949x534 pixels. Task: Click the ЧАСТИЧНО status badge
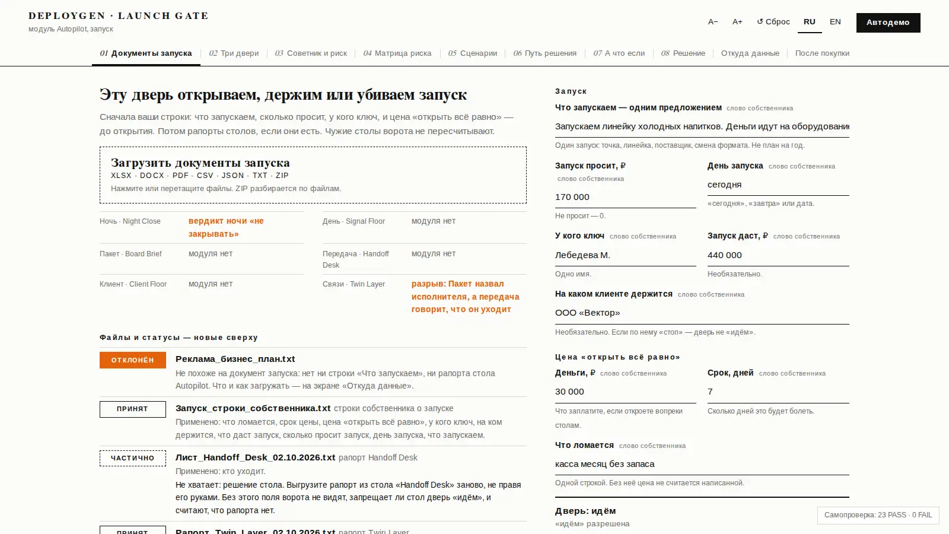point(133,458)
